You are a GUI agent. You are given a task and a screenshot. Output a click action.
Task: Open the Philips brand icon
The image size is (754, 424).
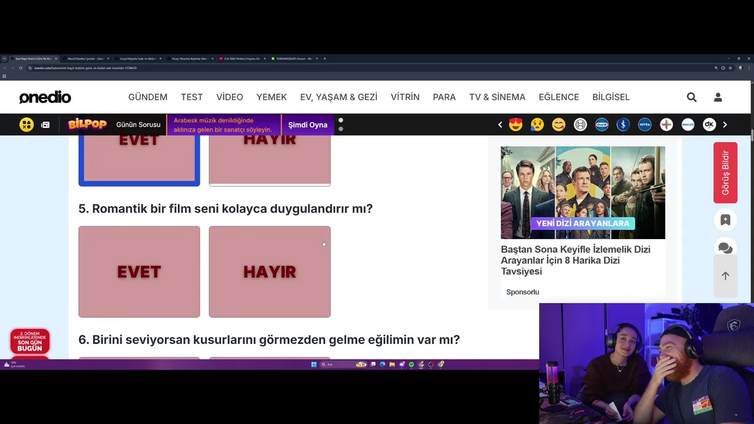687,124
